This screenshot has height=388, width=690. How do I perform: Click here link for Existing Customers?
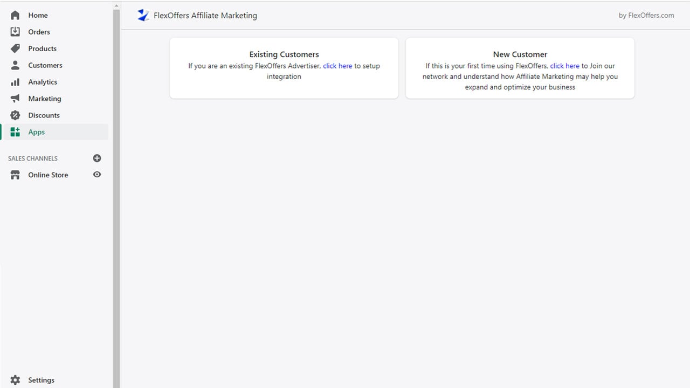[337, 66]
